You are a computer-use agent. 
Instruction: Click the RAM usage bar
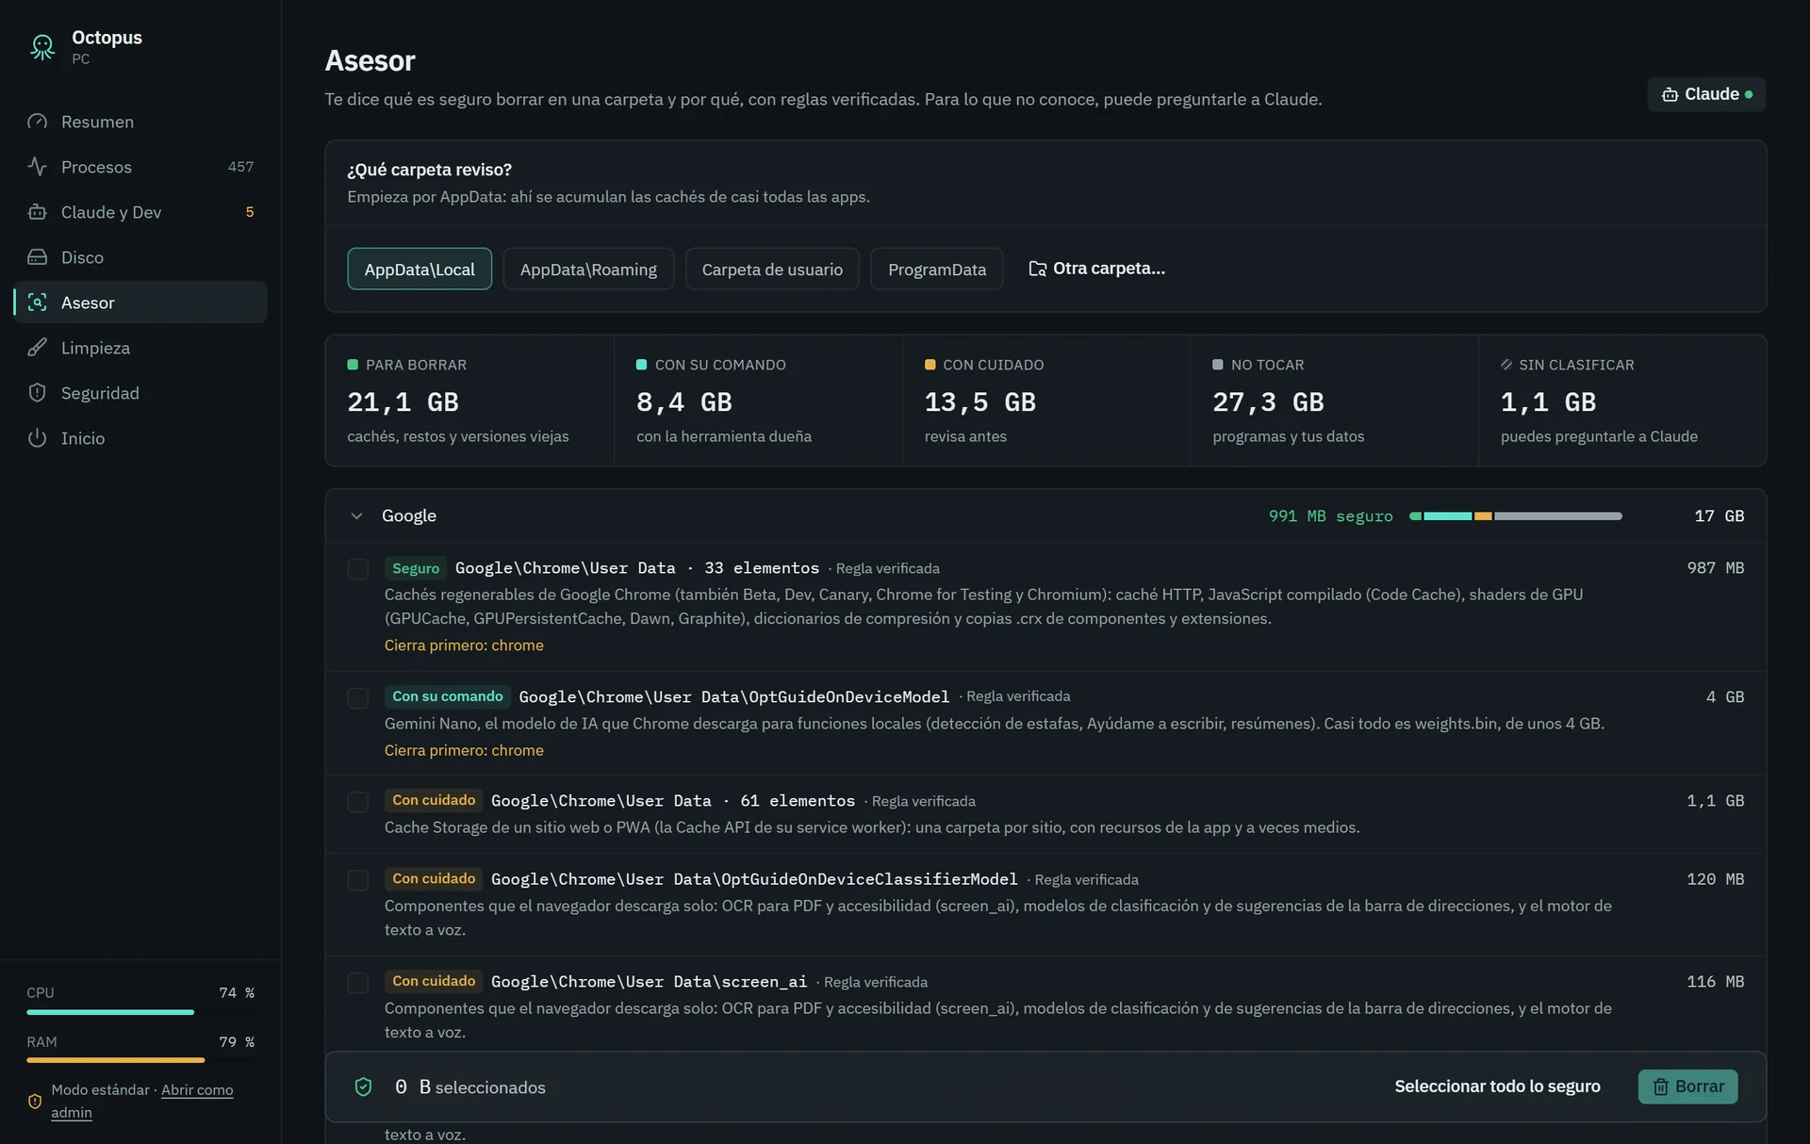coord(140,1060)
